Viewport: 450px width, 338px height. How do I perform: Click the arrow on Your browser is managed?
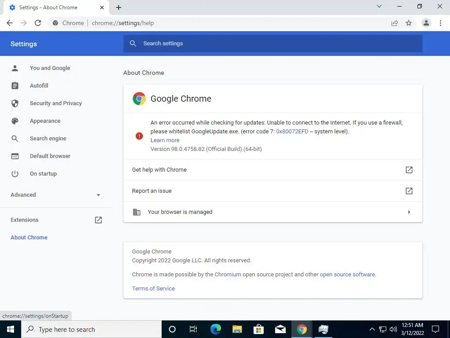[x=409, y=212]
